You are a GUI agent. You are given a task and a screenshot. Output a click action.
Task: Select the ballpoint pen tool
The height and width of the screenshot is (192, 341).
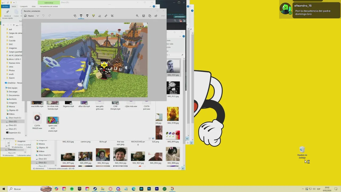[x=81, y=16]
